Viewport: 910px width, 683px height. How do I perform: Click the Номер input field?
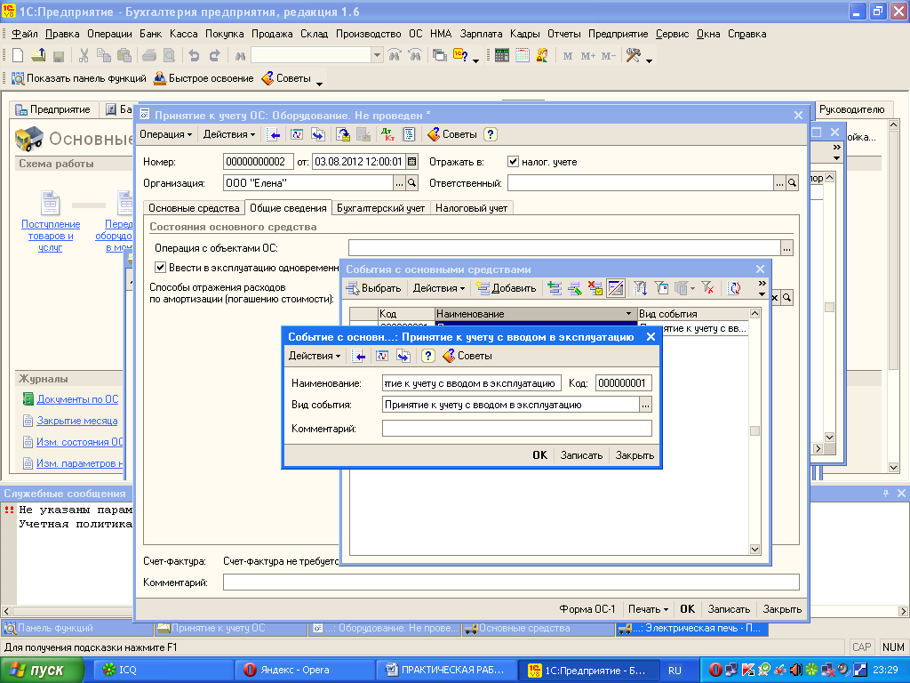(258, 162)
